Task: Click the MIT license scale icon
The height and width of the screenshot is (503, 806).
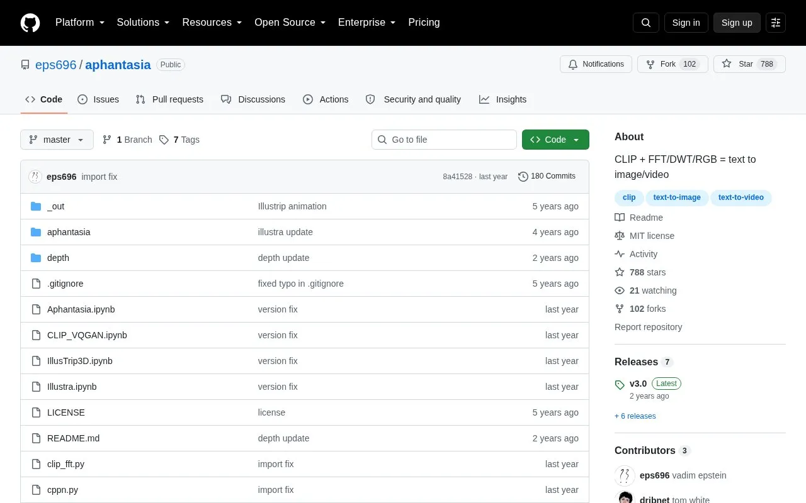Action: 620,236
